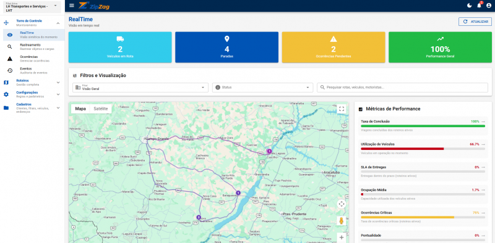This screenshot has width=495, height=243.
Task: Click the RealTime eye icon
Action: pyautogui.click(x=10, y=35)
